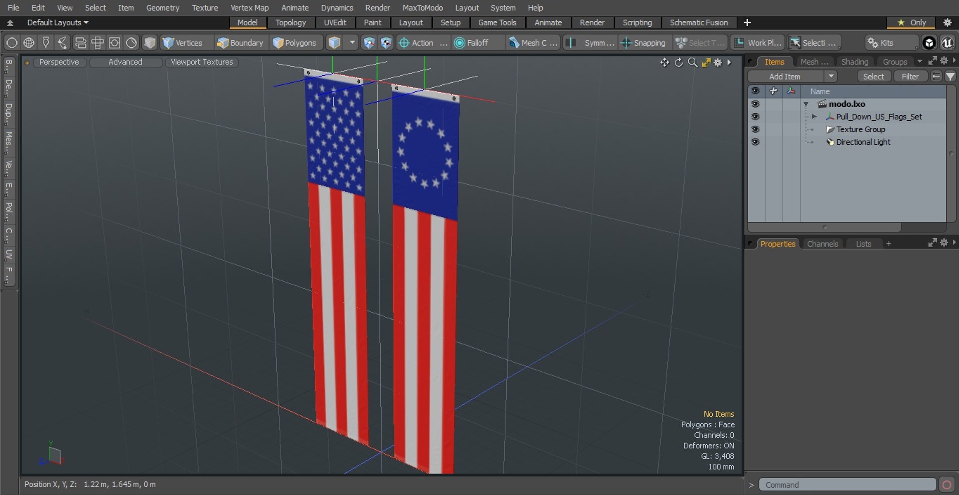Toggle visibility of modo.lxo scene

pyautogui.click(x=755, y=104)
